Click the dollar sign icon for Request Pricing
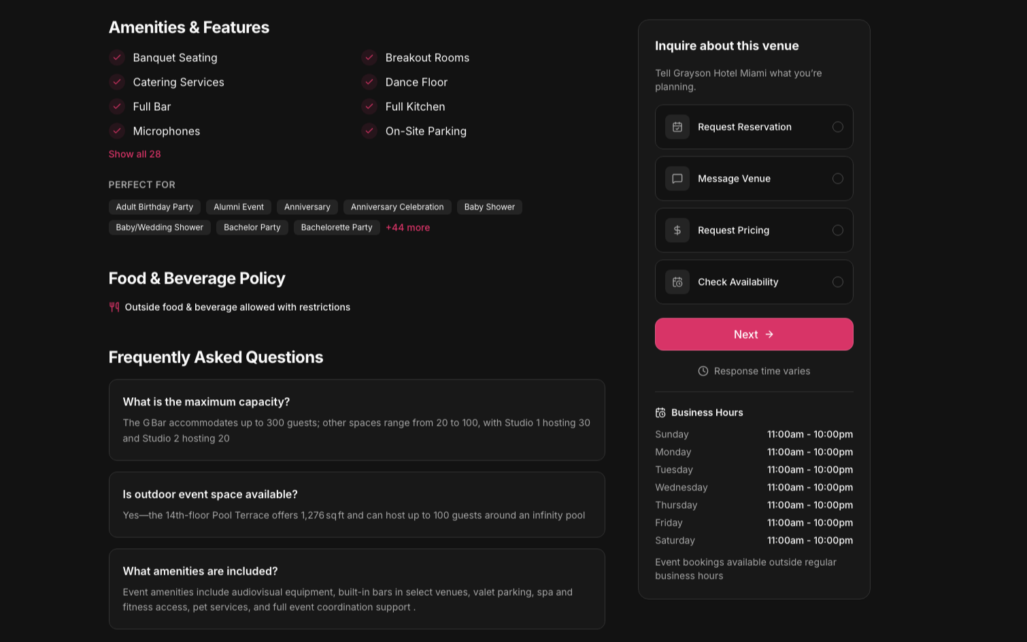Image resolution: width=1027 pixels, height=642 pixels. point(677,231)
